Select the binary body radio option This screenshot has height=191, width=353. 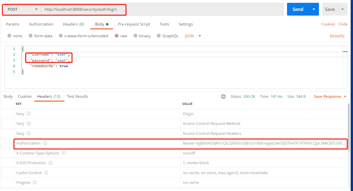pyautogui.click(x=135, y=36)
